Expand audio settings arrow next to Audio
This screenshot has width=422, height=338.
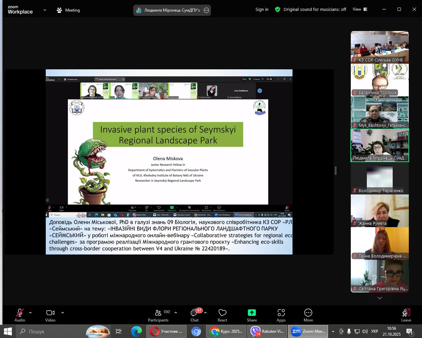[x=30, y=313]
